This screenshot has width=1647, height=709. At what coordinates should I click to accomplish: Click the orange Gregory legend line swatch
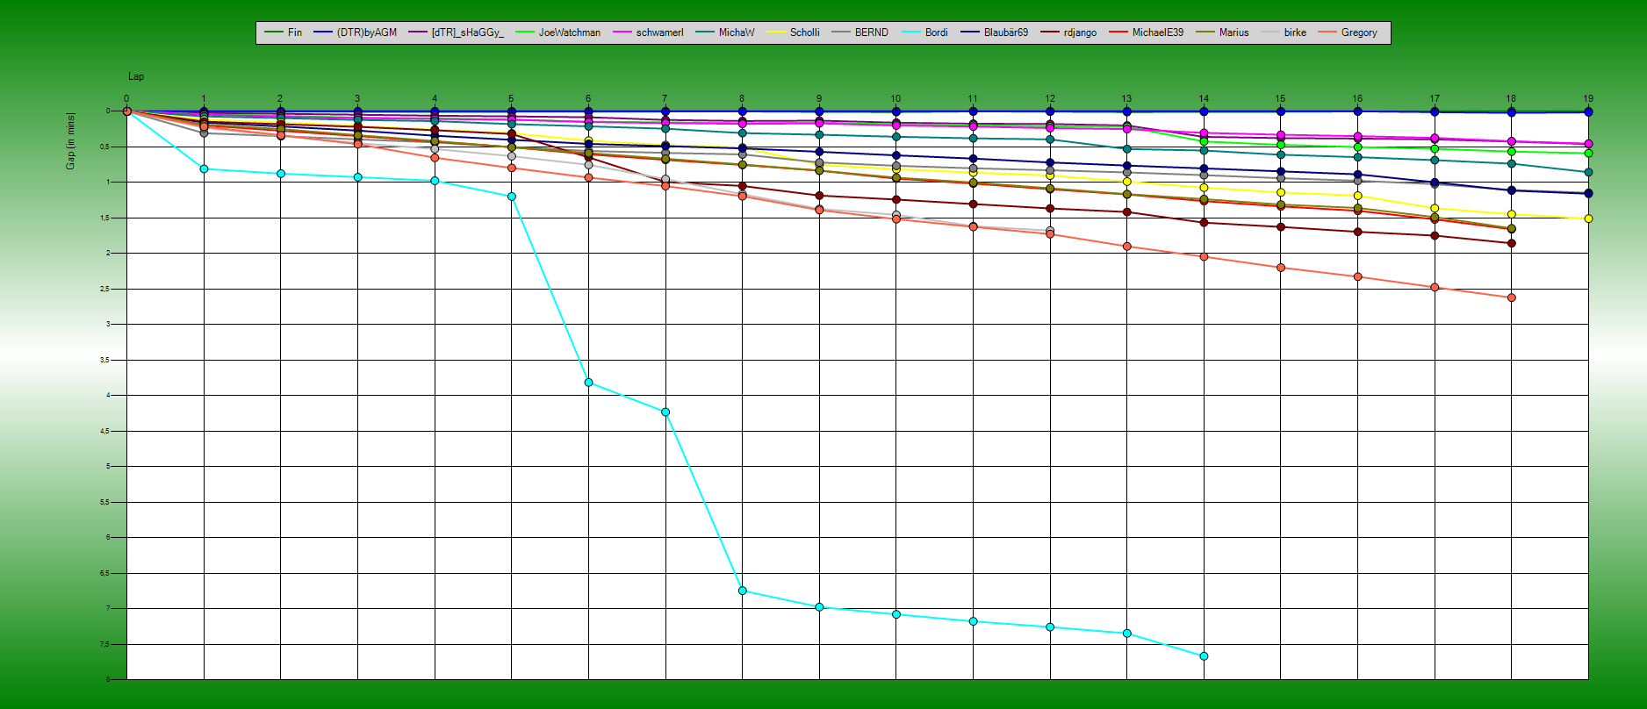pos(1327,32)
